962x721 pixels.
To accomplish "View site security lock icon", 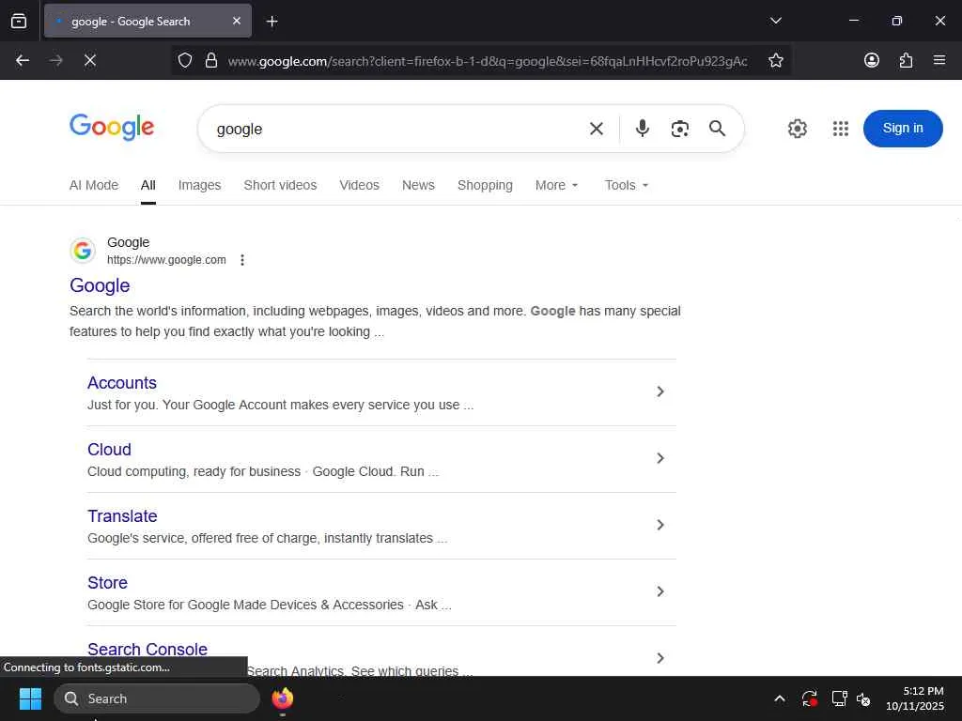I will pyautogui.click(x=211, y=60).
